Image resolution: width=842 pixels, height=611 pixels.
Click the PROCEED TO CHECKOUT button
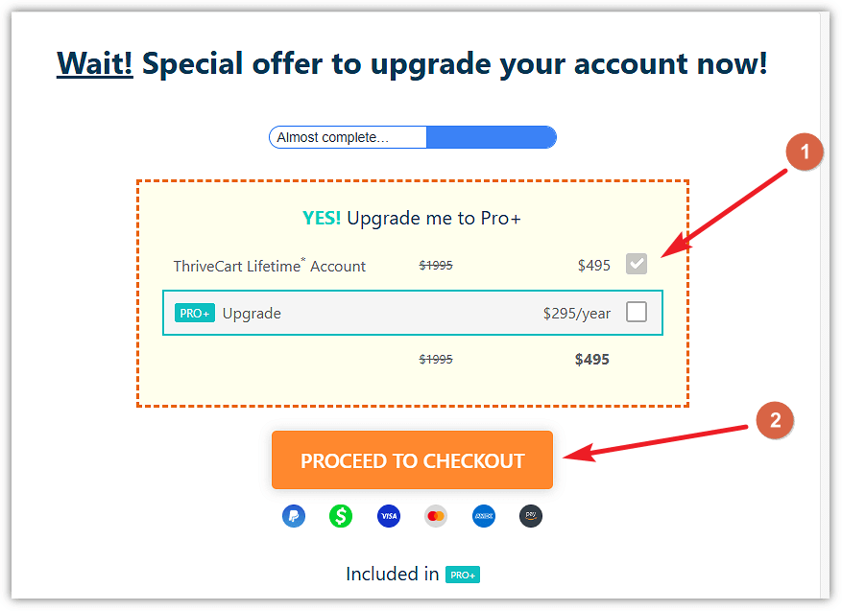tap(412, 459)
